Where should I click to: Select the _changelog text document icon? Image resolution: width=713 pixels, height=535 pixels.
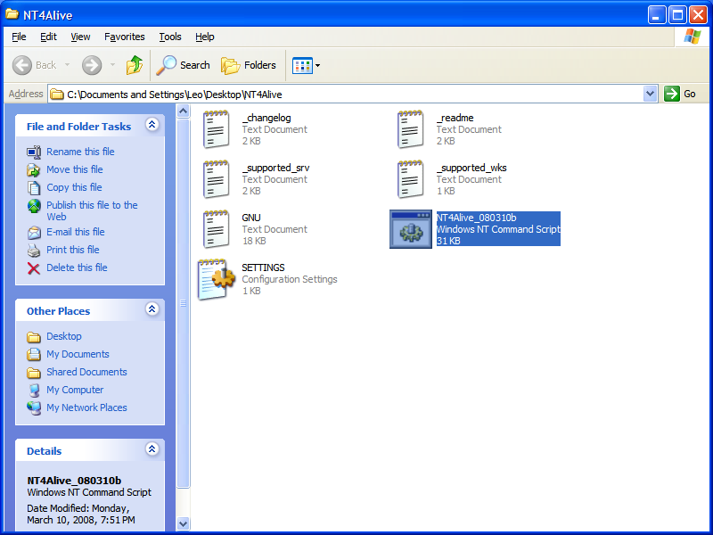[x=216, y=129]
